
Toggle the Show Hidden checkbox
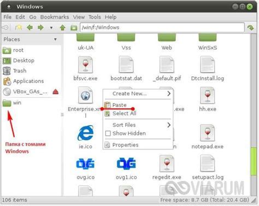[x=108, y=133]
